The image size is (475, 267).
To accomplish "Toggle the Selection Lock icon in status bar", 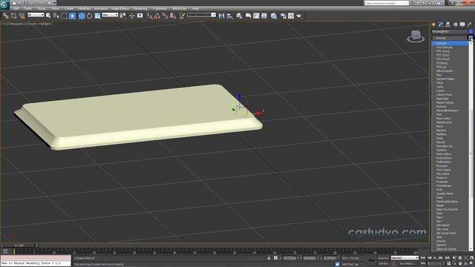I will (269, 258).
